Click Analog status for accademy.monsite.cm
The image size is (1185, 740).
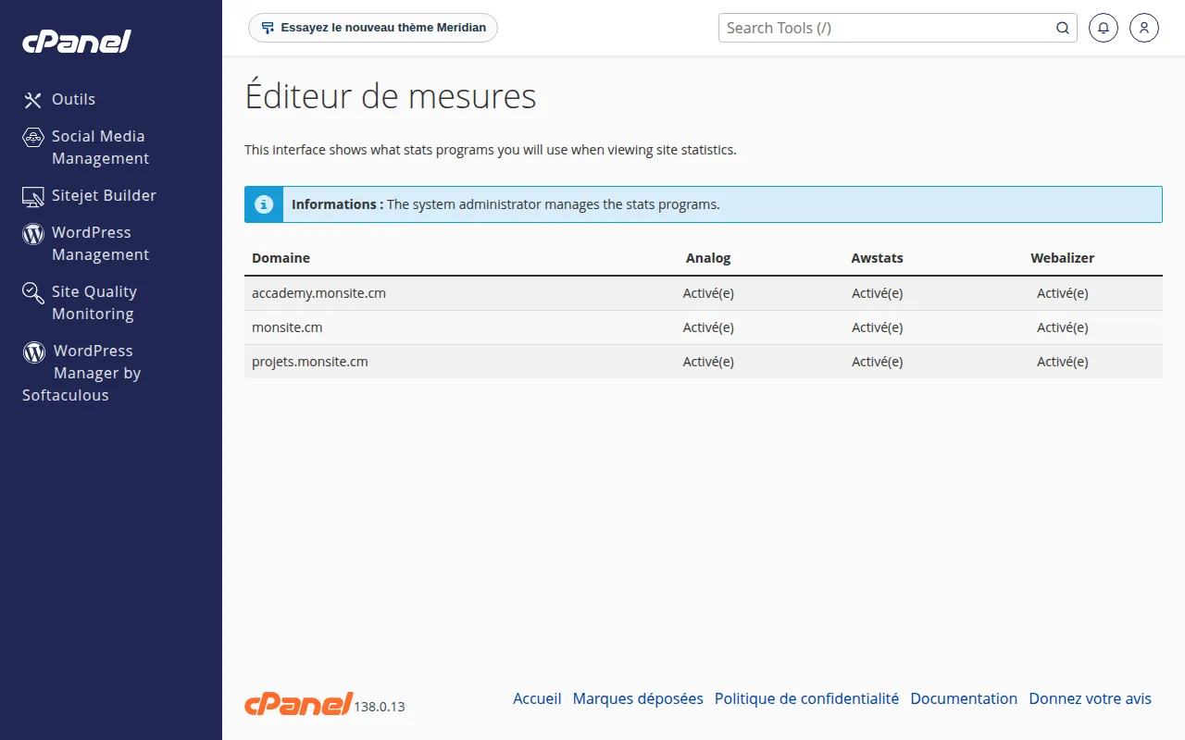[708, 293]
